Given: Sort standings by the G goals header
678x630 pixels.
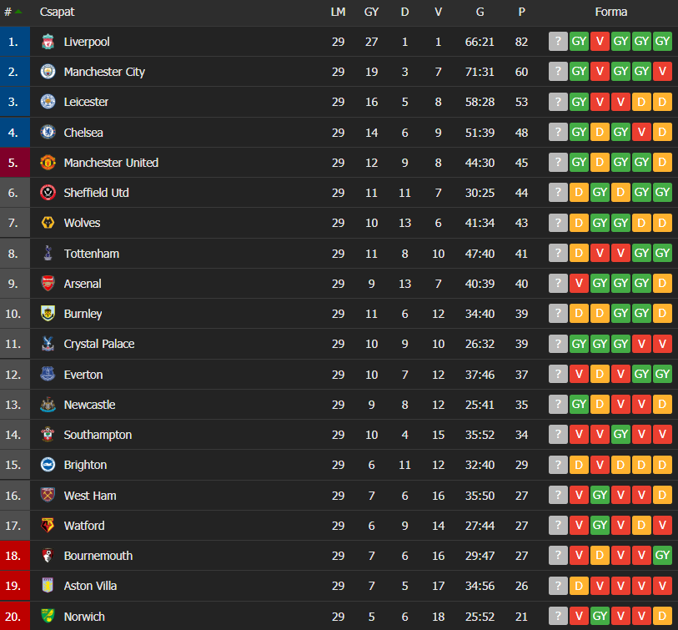Looking at the screenshot, I should (480, 12).
